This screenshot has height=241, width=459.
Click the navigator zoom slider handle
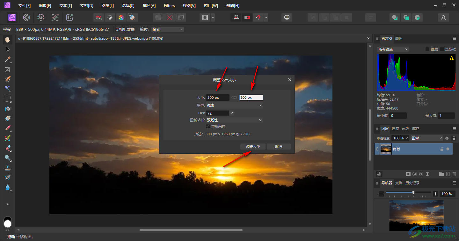pyautogui.click(x=413, y=192)
